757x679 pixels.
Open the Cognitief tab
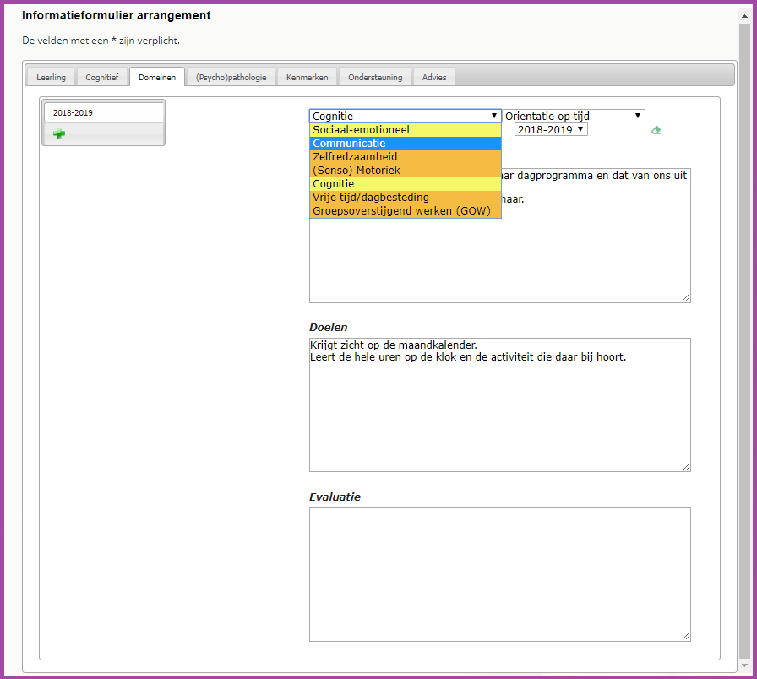[x=102, y=78]
